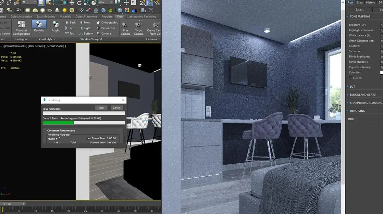
Task: Click the help question mark icon
Action: pyautogui.click(x=151, y=10)
